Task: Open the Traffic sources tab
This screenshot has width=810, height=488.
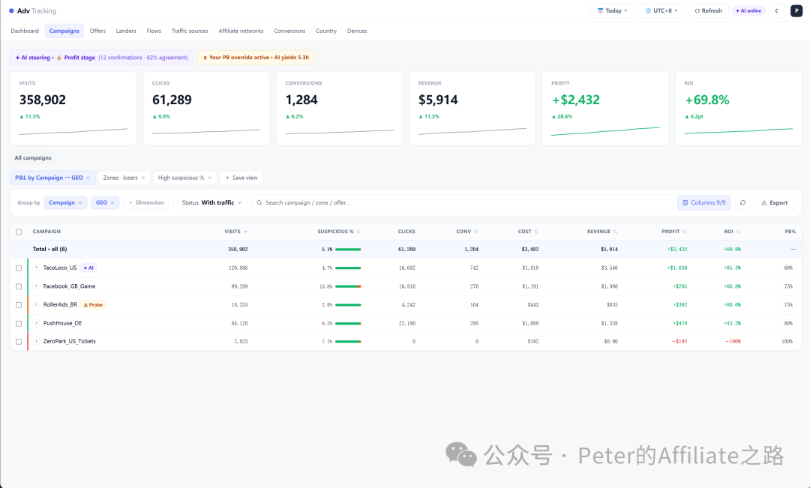Action: (x=190, y=31)
